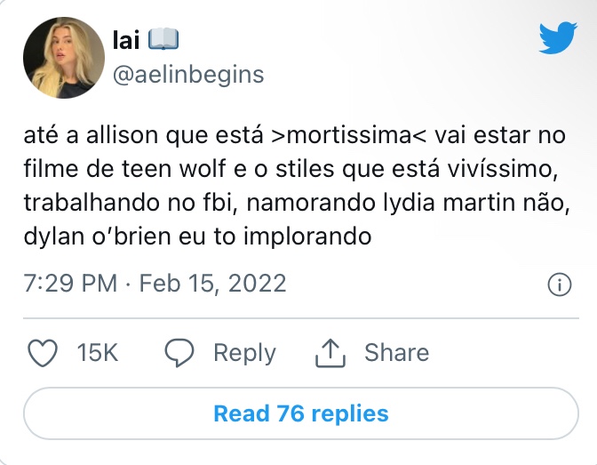The image size is (597, 465).
Task: Click the reply speech bubble icon
Action: click(181, 353)
